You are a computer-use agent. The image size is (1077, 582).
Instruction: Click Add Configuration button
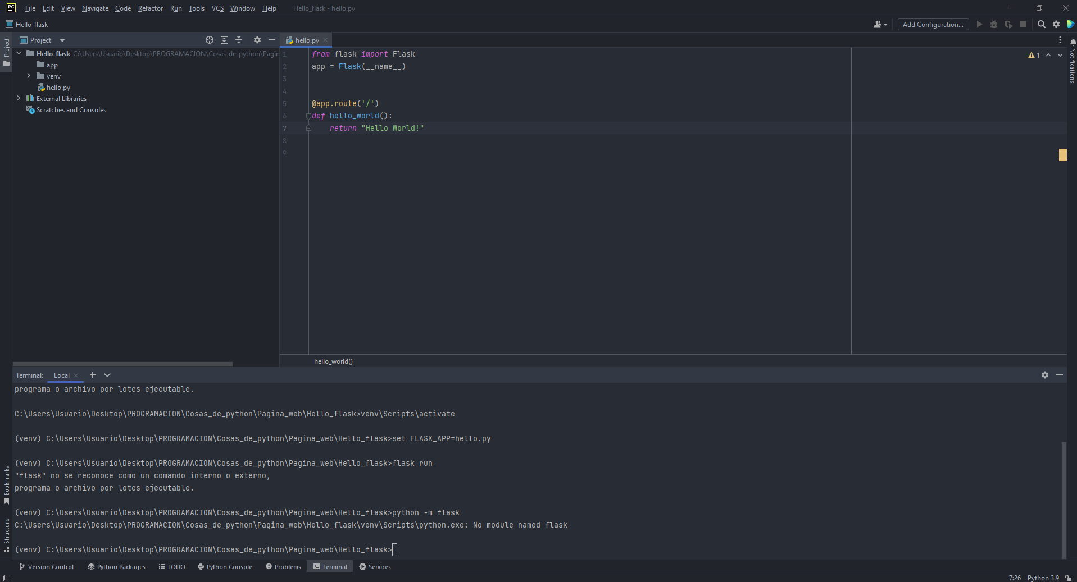(x=933, y=24)
